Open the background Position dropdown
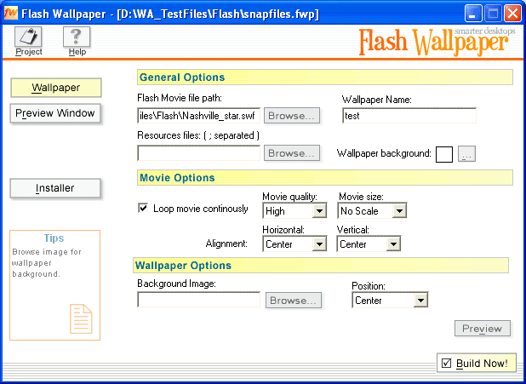This screenshot has height=384, width=526. [390, 300]
